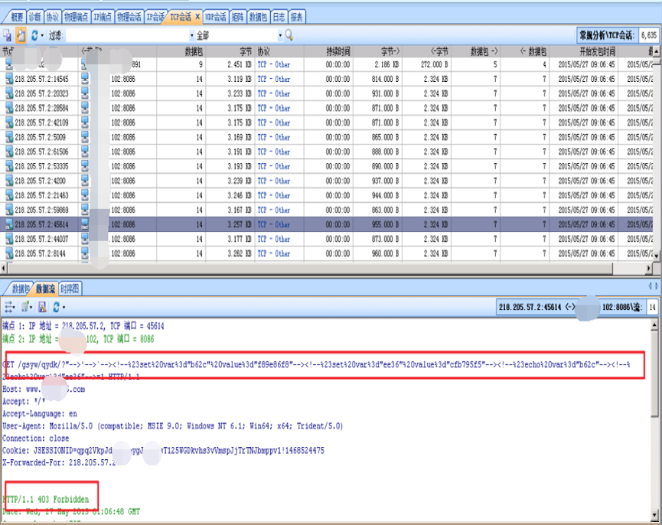Click the search magnifier next to the filter
Screen dimensions: 662x525
pos(289,35)
